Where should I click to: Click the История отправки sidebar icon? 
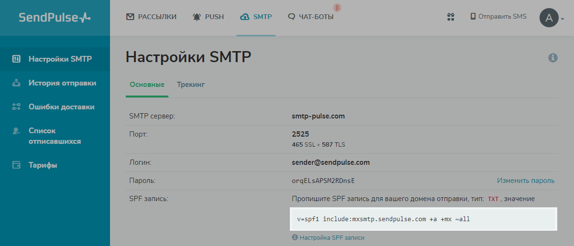coord(16,83)
